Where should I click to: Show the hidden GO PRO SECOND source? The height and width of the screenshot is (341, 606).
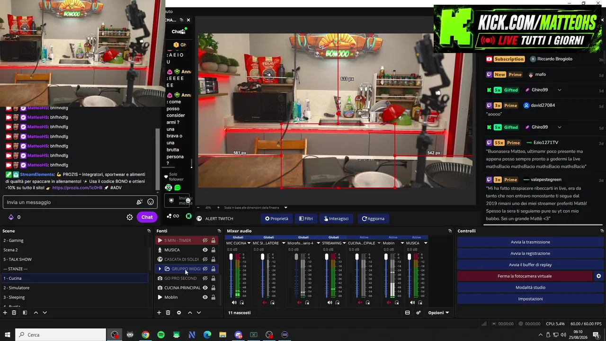[x=205, y=278]
